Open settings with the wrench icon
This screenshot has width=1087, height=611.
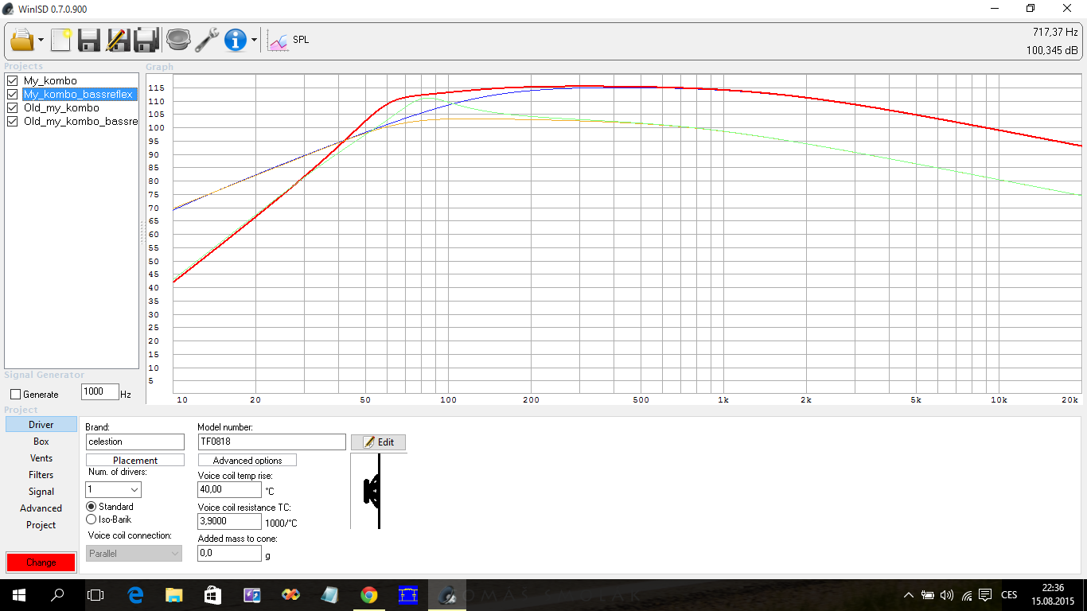(207, 40)
